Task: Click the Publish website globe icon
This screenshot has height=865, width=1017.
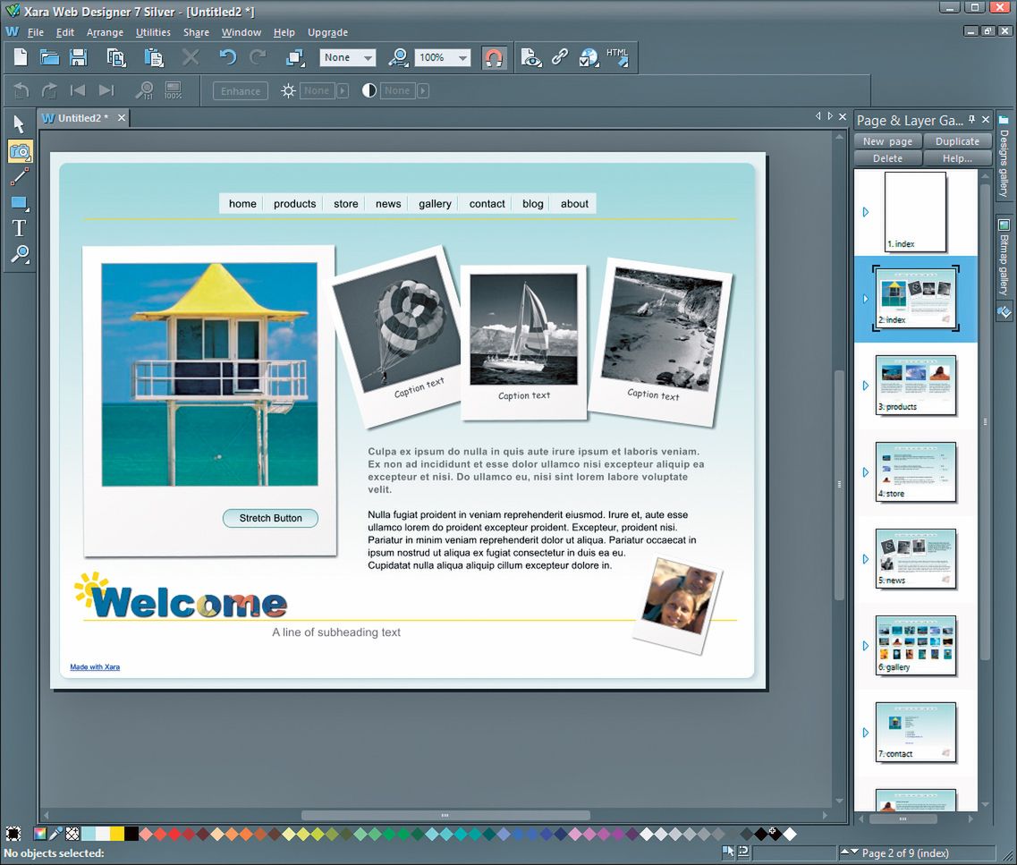Action: tap(589, 58)
